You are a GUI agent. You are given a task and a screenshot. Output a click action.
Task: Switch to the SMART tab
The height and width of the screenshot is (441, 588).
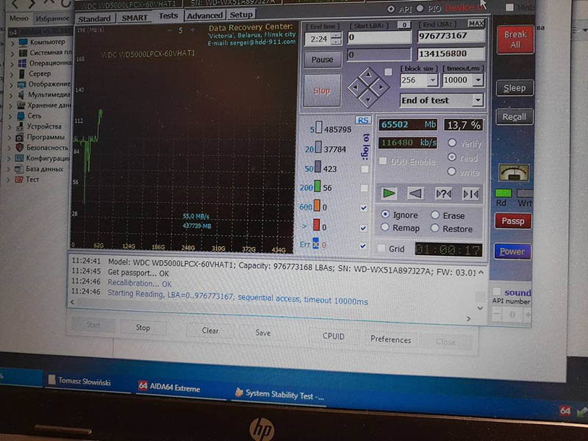(135, 17)
